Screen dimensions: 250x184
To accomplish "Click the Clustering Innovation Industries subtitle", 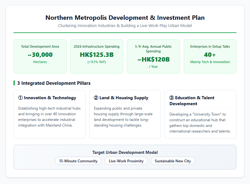I will coord(125,25).
